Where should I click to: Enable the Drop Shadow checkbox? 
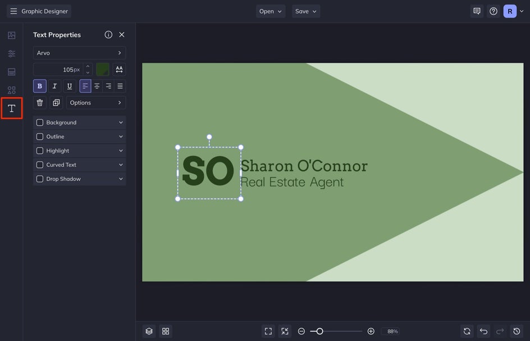40,179
